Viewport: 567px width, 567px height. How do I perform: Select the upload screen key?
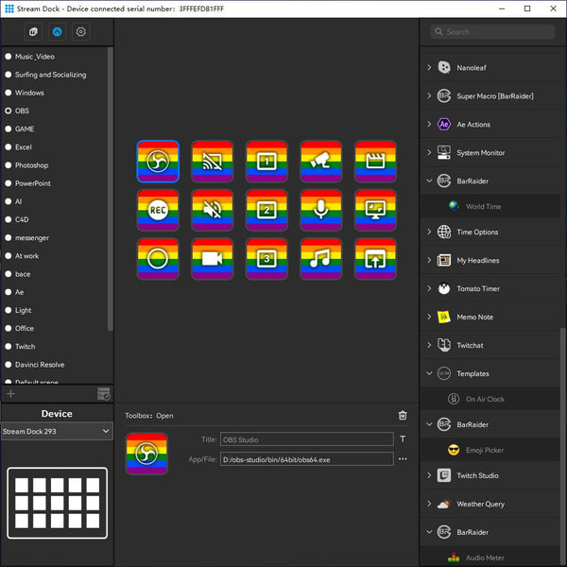[375, 259]
